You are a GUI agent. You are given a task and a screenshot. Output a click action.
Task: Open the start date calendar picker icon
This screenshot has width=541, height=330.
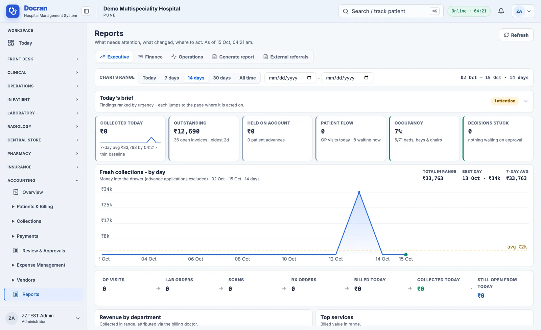[x=309, y=78]
